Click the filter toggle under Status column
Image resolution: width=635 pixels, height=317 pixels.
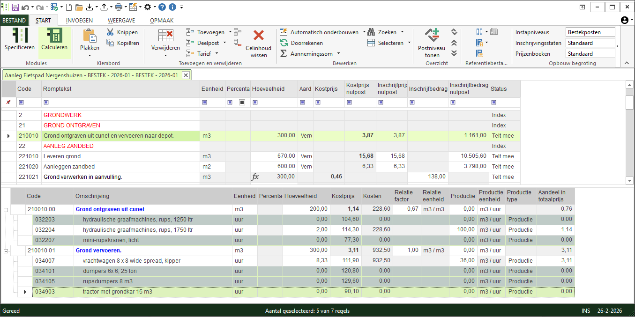point(493,102)
